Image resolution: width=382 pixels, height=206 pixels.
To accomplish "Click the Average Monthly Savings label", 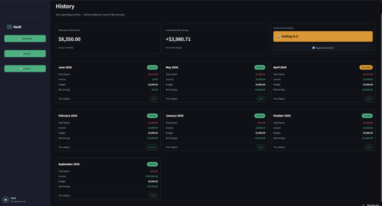I will click(x=177, y=30).
